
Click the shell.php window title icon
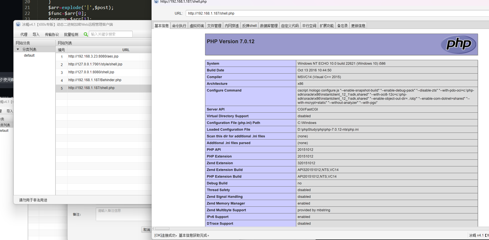156,1
